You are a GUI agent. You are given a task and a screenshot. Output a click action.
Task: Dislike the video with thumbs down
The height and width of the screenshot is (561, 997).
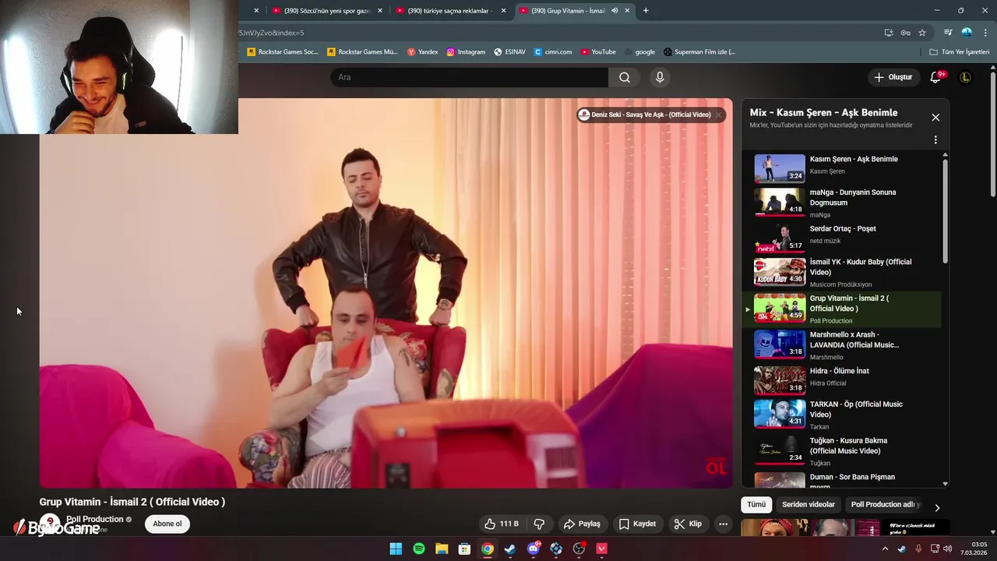click(539, 524)
